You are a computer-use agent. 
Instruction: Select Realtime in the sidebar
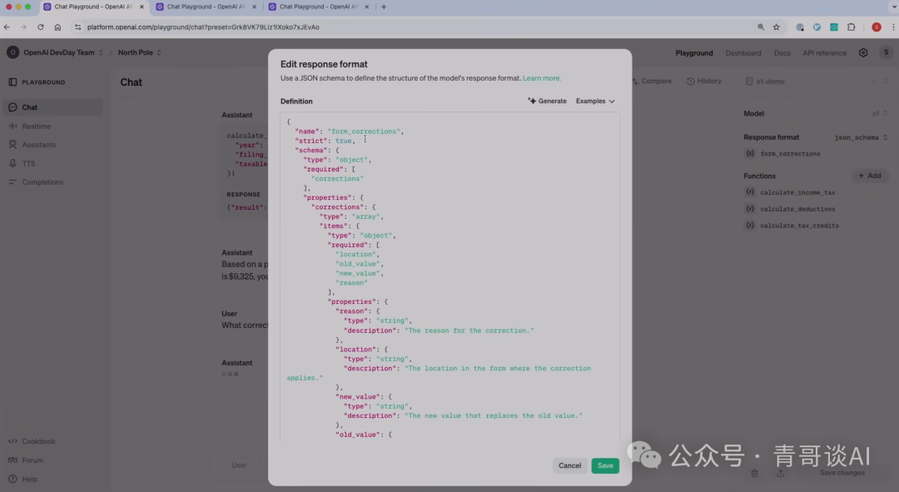click(36, 127)
